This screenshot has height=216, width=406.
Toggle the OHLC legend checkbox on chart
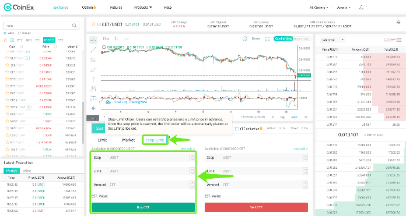(104, 47)
